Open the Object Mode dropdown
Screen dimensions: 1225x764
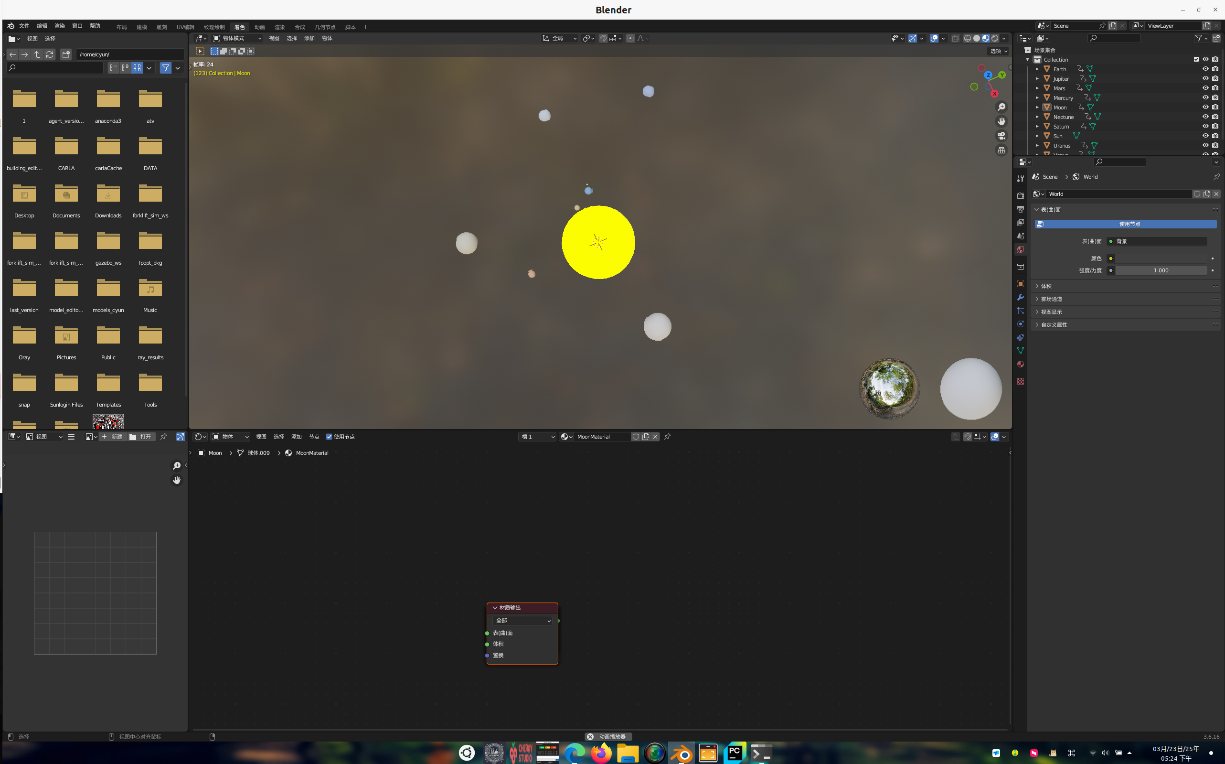click(x=237, y=38)
